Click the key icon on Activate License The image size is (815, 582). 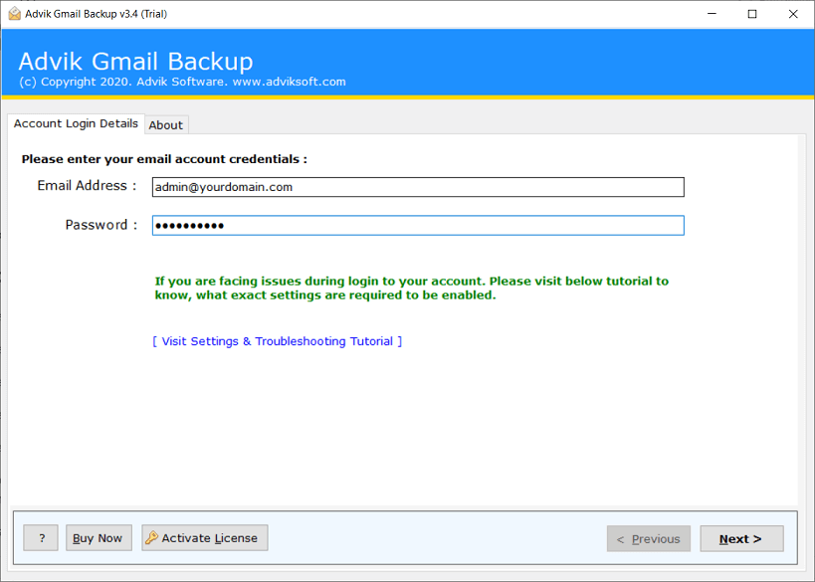click(151, 538)
